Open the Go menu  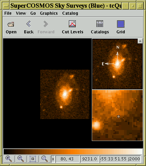33,13
